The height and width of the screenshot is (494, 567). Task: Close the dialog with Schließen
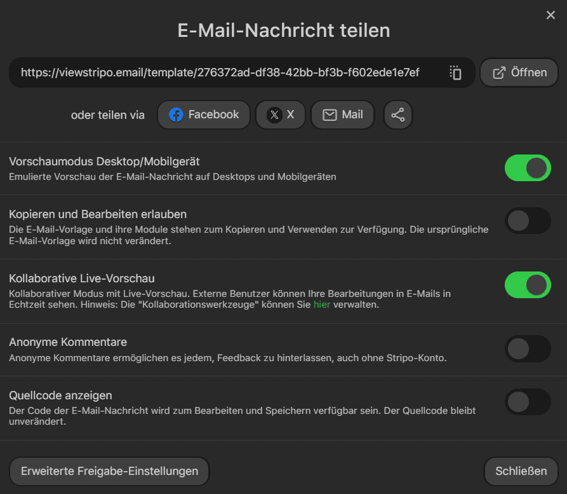pos(520,471)
